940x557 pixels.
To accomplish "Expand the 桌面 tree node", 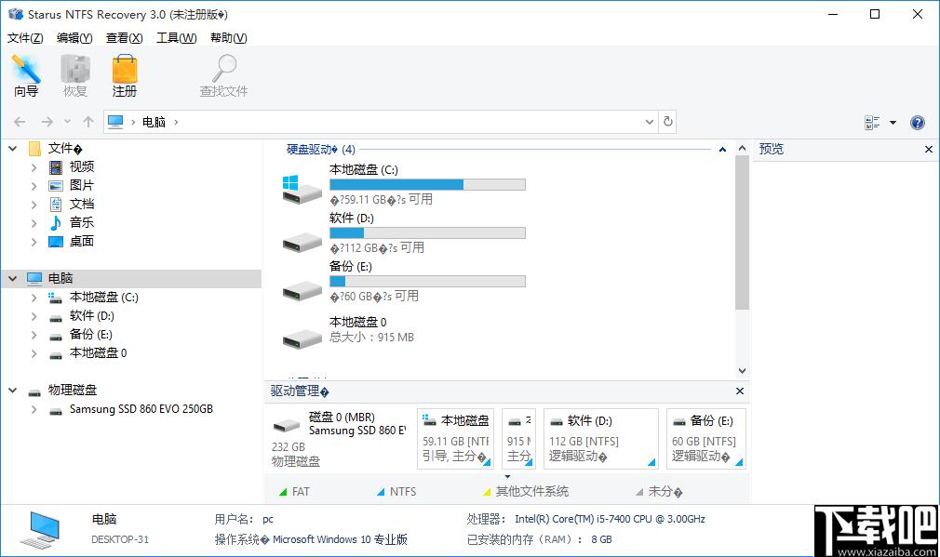I will coord(34,242).
